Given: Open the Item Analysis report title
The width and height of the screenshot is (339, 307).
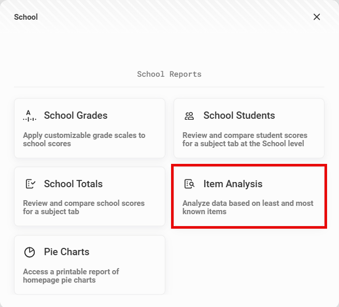Looking at the screenshot, I should point(233,184).
